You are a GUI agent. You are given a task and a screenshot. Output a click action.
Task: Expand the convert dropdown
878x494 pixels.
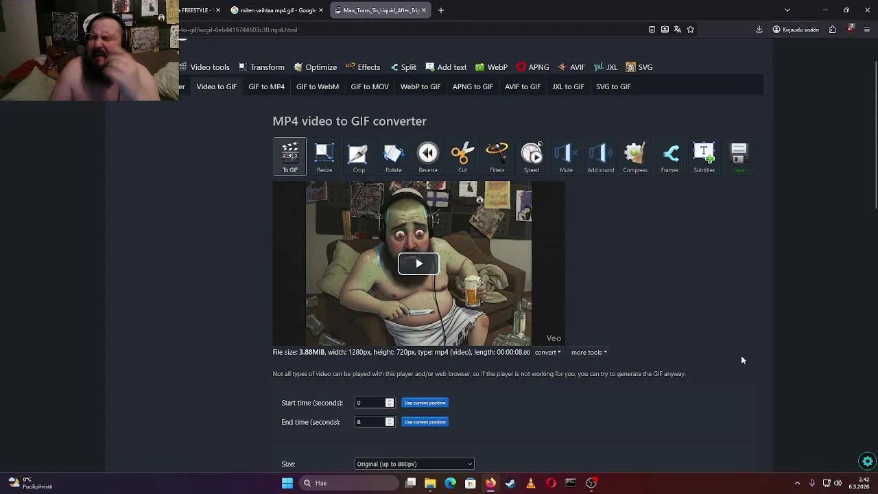click(548, 353)
